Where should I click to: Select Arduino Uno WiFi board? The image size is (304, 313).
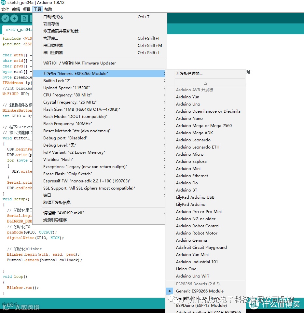click(205, 276)
